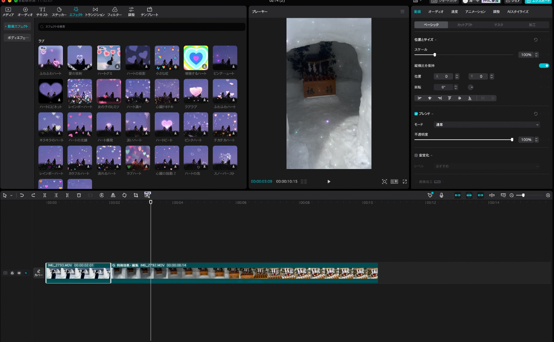Click the undo arrow in timeline toolbar
The image size is (554, 342).
[x=22, y=195]
